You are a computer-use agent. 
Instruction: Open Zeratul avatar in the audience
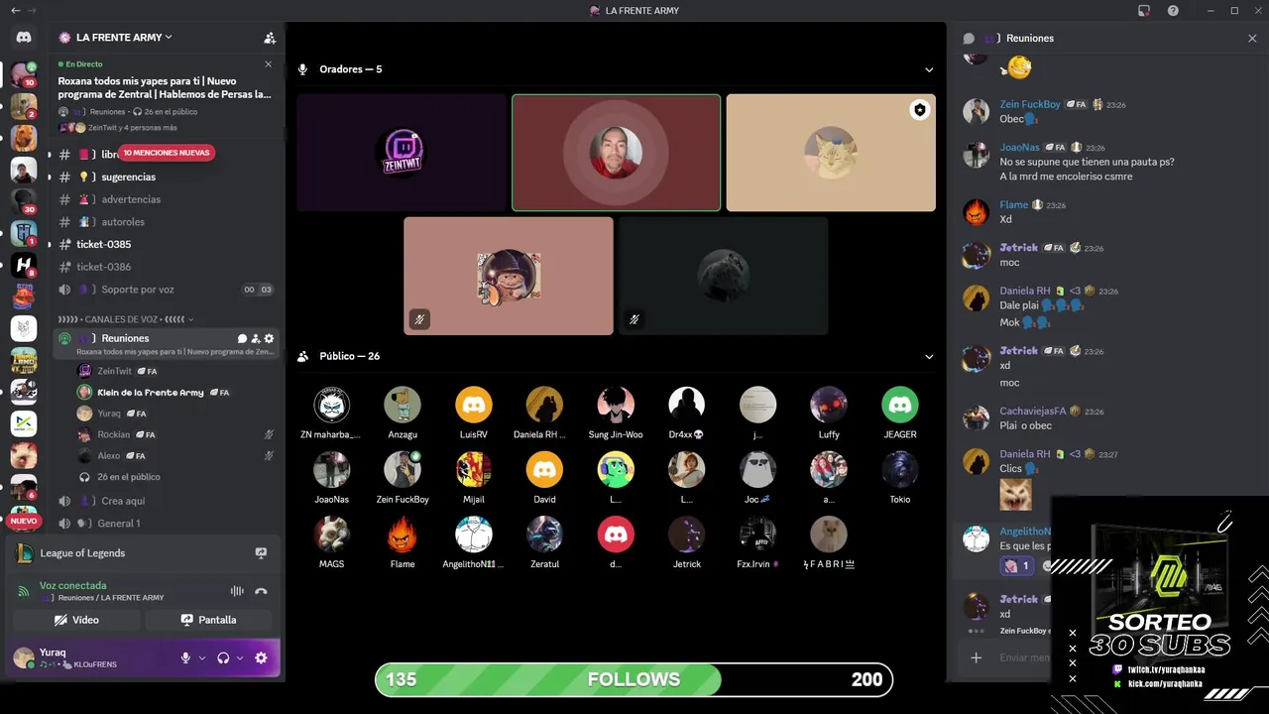tap(544, 535)
